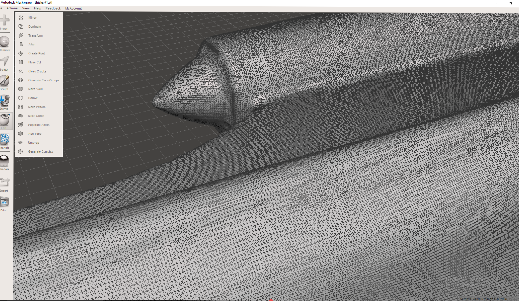Click the Unwrap icon

[21, 143]
